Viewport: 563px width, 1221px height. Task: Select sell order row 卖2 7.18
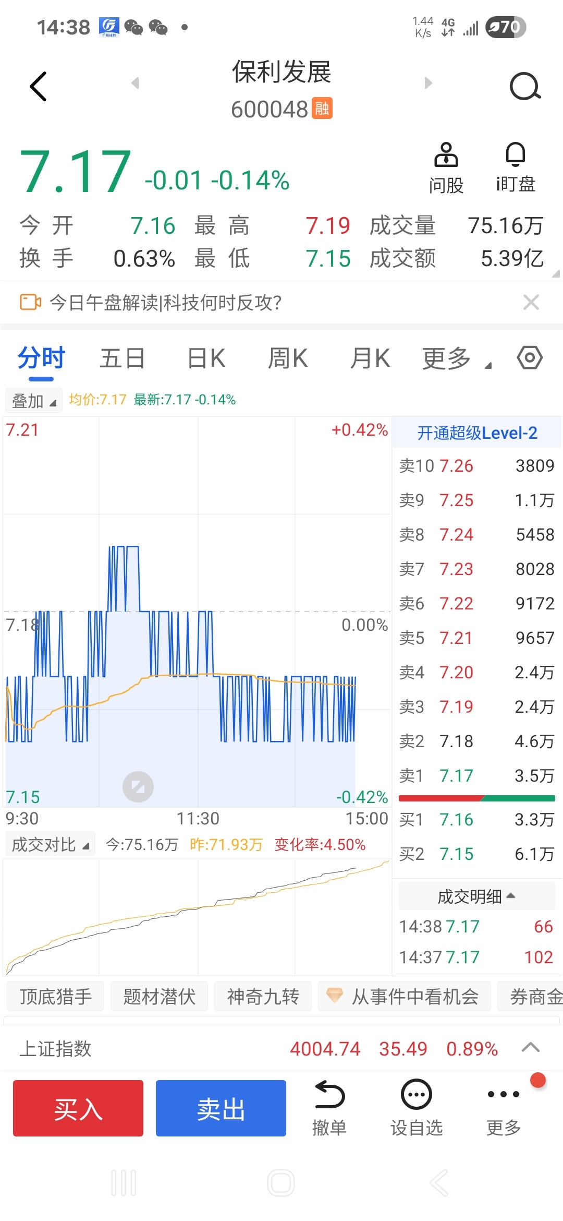point(477,741)
